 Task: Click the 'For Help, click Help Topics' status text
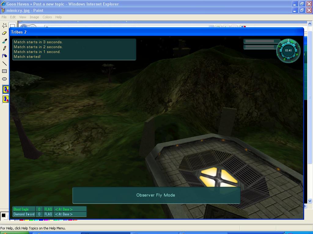(x=33, y=228)
